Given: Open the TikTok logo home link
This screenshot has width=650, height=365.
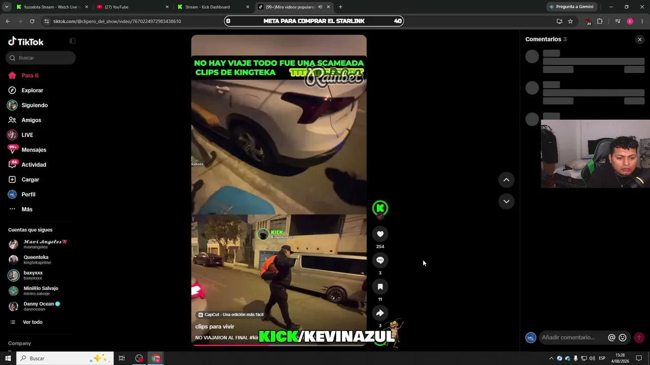Looking at the screenshot, I should click(x=26, y=42).
